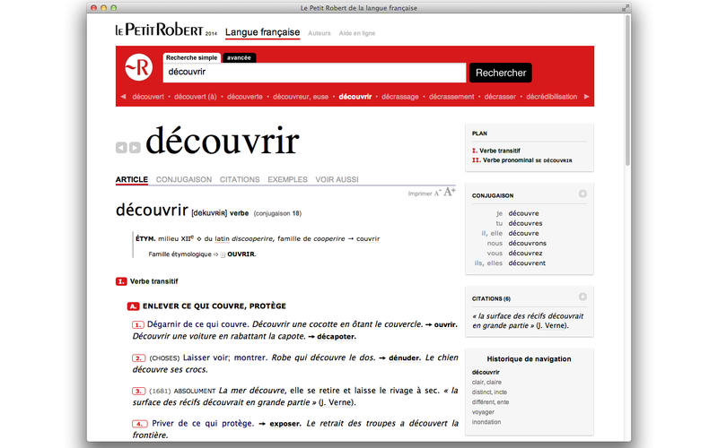Open conjugaison 18 reference
Viewport: 718px width, 448px height.
(277, 213)
